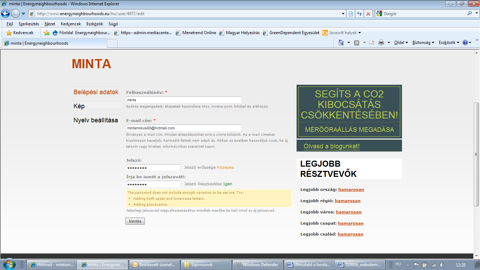The image size is (480, 270).
Task: Switch to Hotmail taskbar window
Action: point(52,265)
